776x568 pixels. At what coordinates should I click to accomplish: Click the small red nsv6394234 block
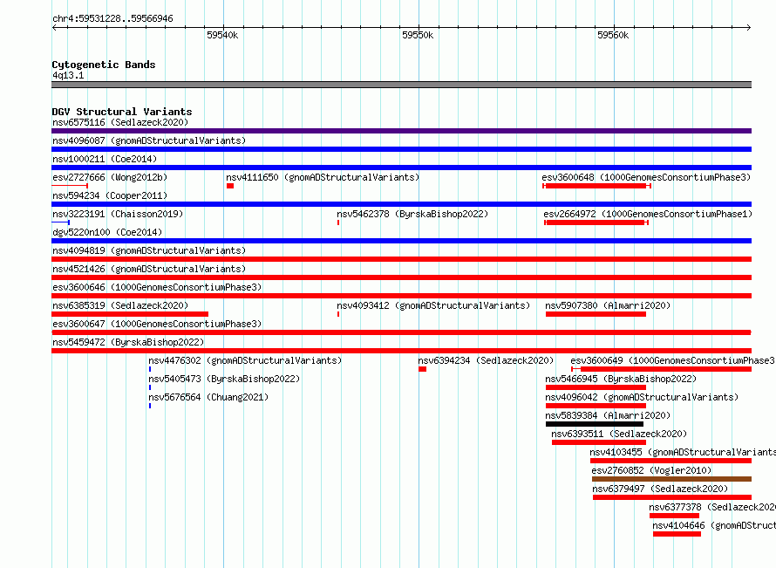click(x=422, y=369)
